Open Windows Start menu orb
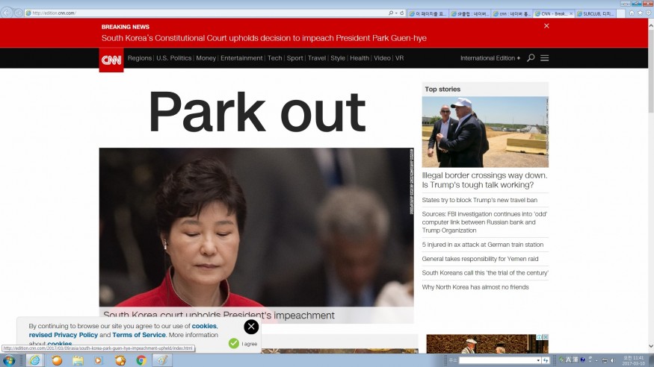The width and height of the screenshot is (654, 367). click(x=9, y=360)
